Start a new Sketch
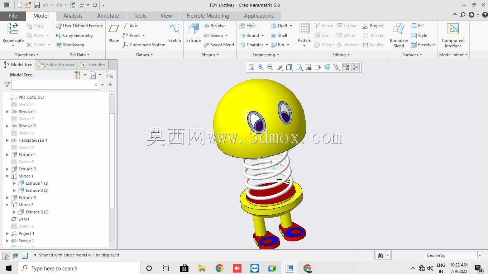The image size is (488, 274). (x=174, y=33)
